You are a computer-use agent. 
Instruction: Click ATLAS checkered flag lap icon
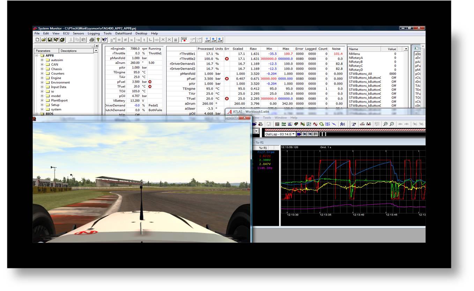pos(316,134)
